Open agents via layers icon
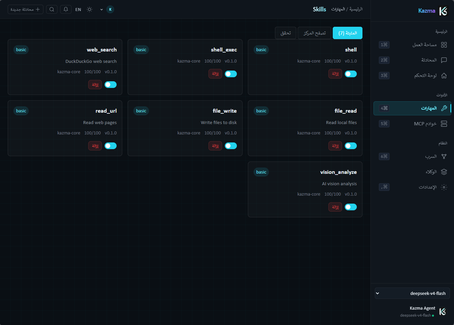454x325 pixels. pyautogui.click(x=444, y=172)
